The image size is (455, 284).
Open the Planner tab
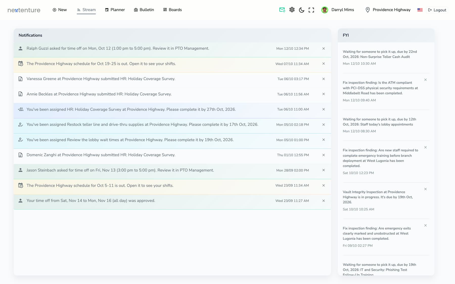[x=115, y=10]
